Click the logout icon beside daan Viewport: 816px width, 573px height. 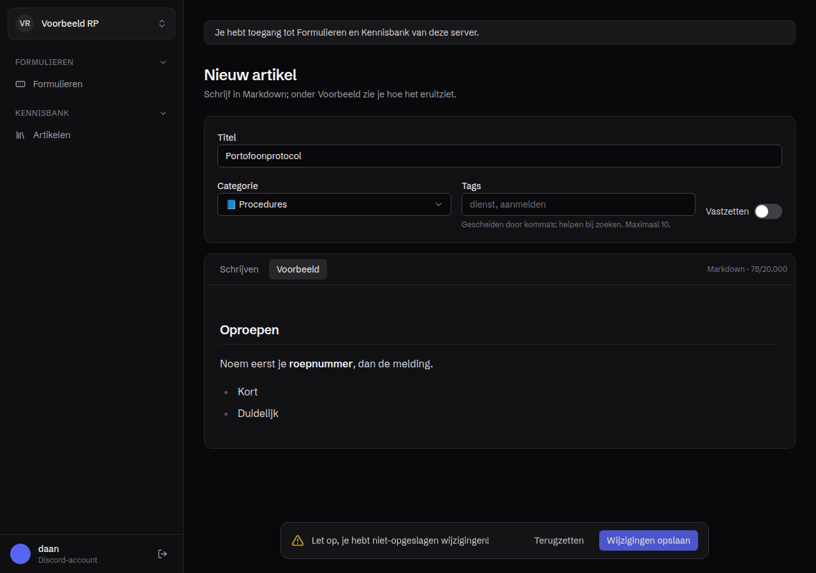163,554
